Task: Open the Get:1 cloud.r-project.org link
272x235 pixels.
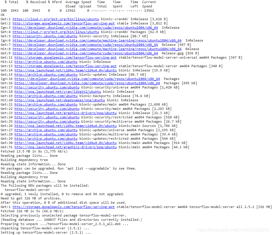Action: pos(56,19)
